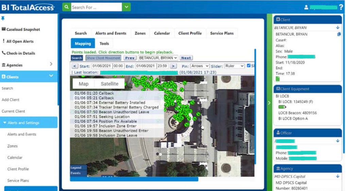Click Add Client in sidebar

[x=11, y=100]
